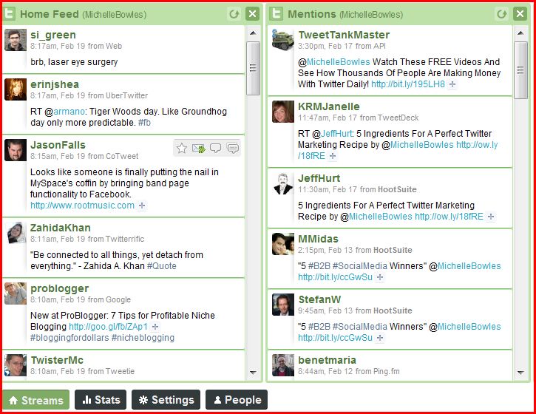Click Mentions scrollbar down arrow
This screenshot has height=414, width=536.
click(520, 373)
